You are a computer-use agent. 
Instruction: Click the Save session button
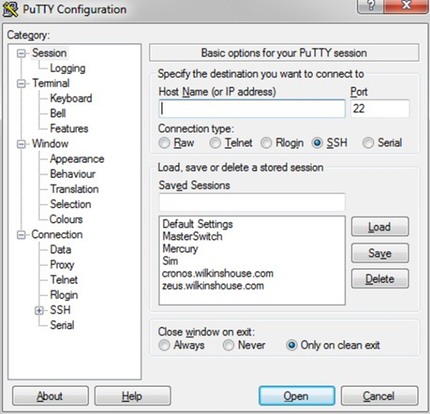pos(380,253)
